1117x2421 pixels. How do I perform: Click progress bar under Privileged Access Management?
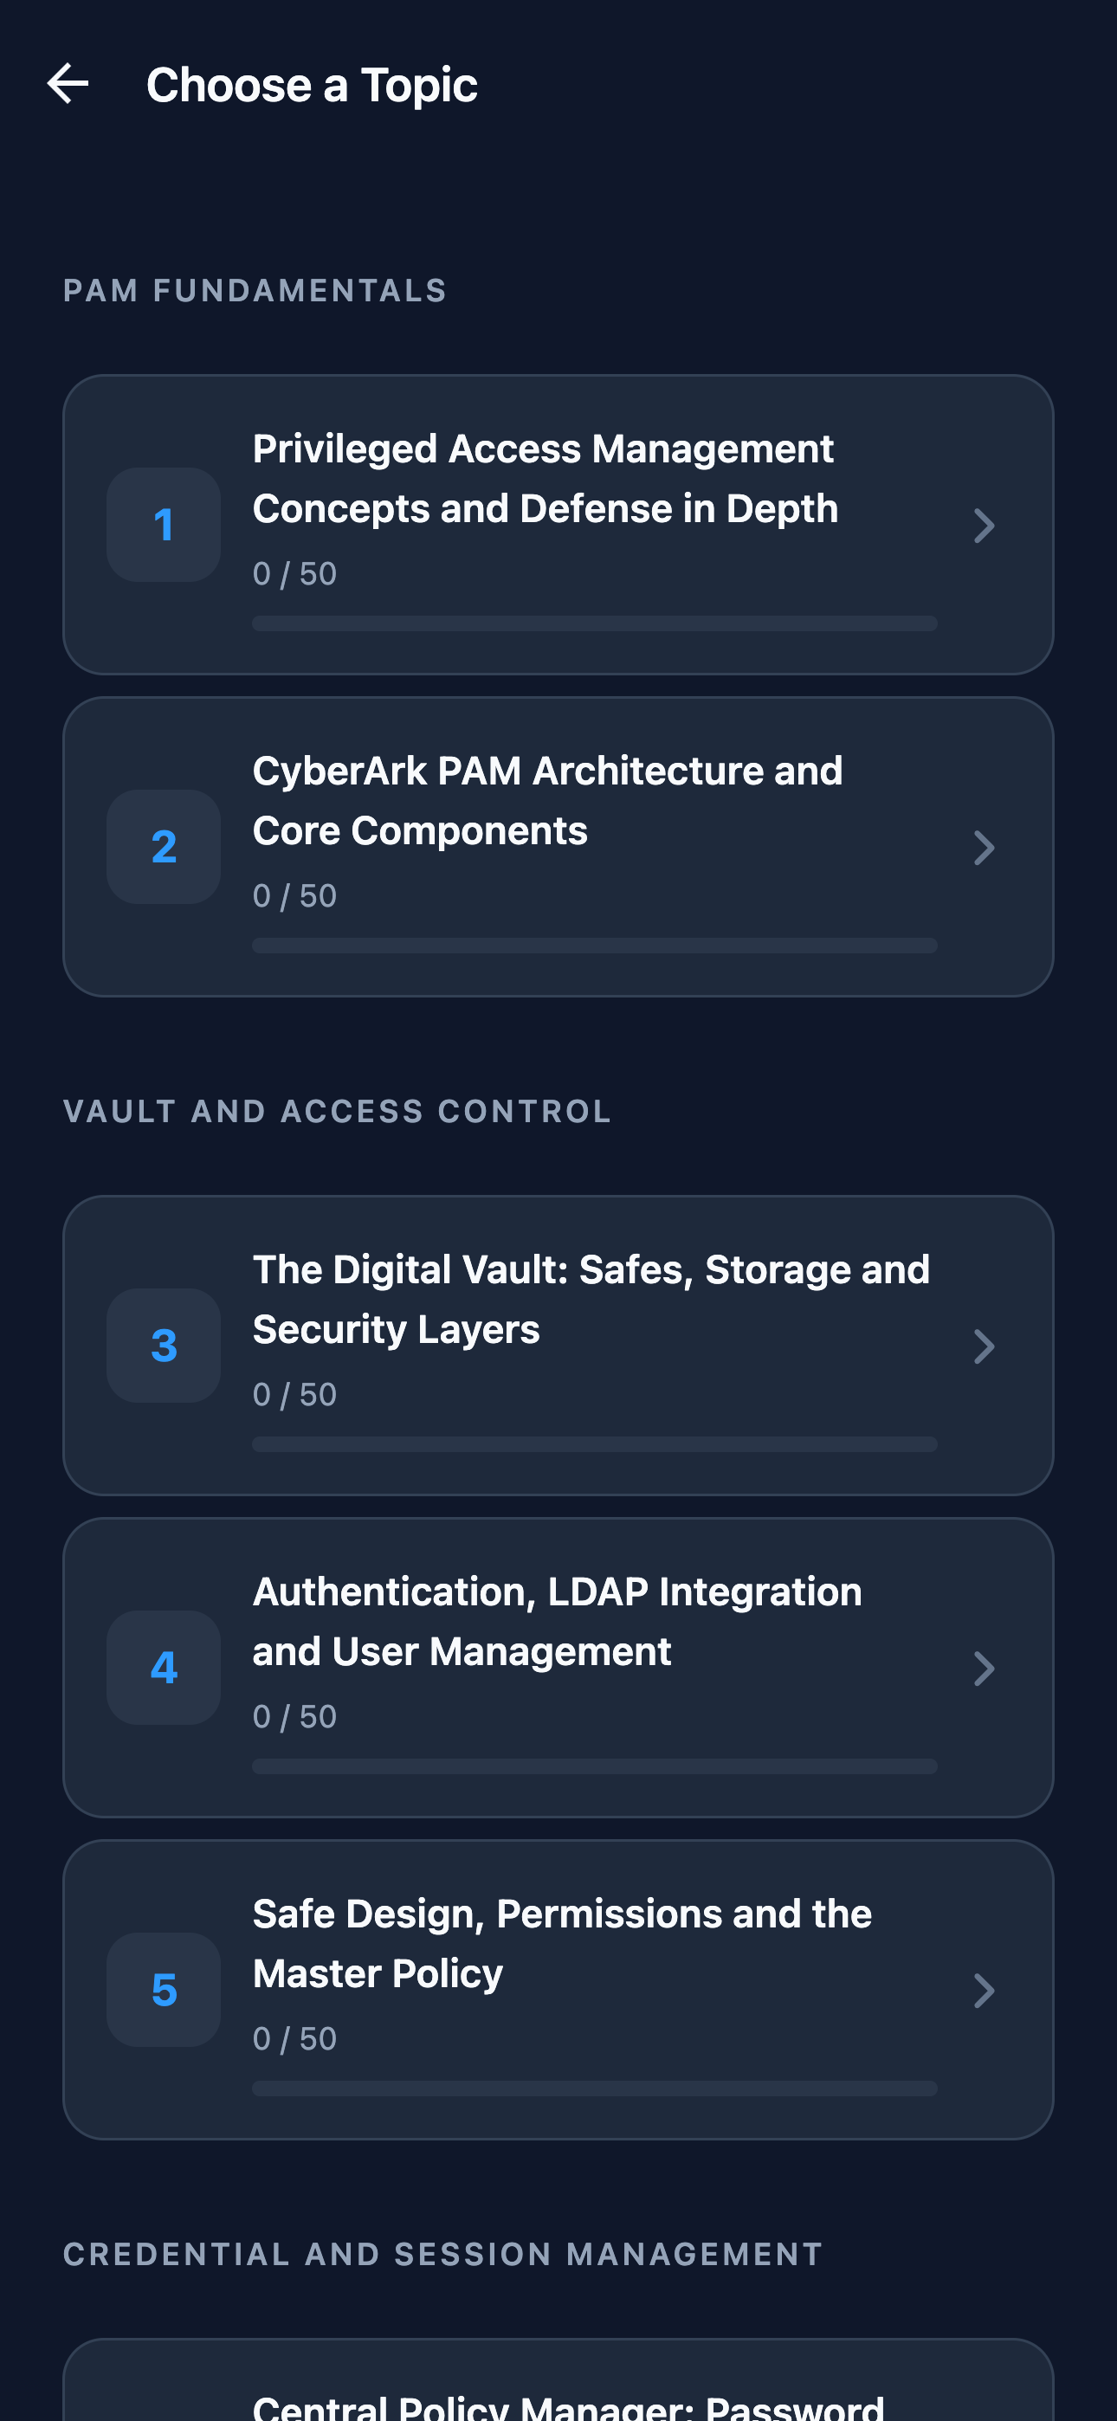pos(594,623)
